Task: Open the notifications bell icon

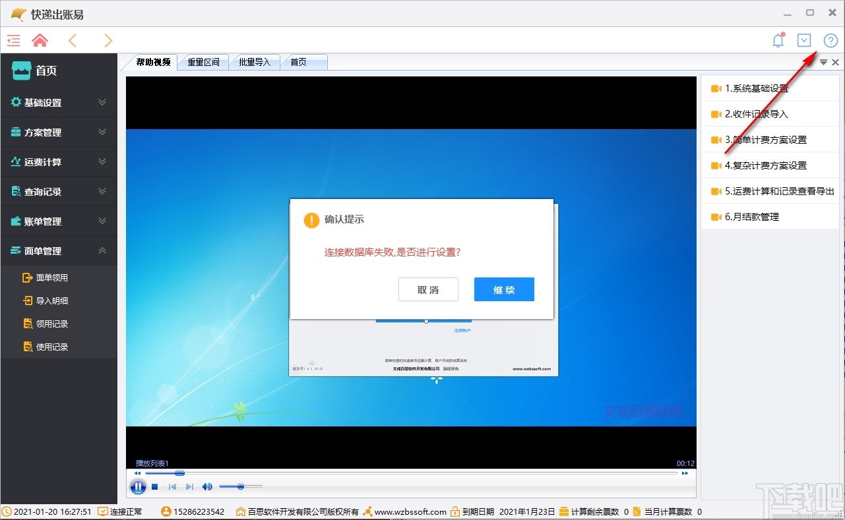Action: click(778, 40)
